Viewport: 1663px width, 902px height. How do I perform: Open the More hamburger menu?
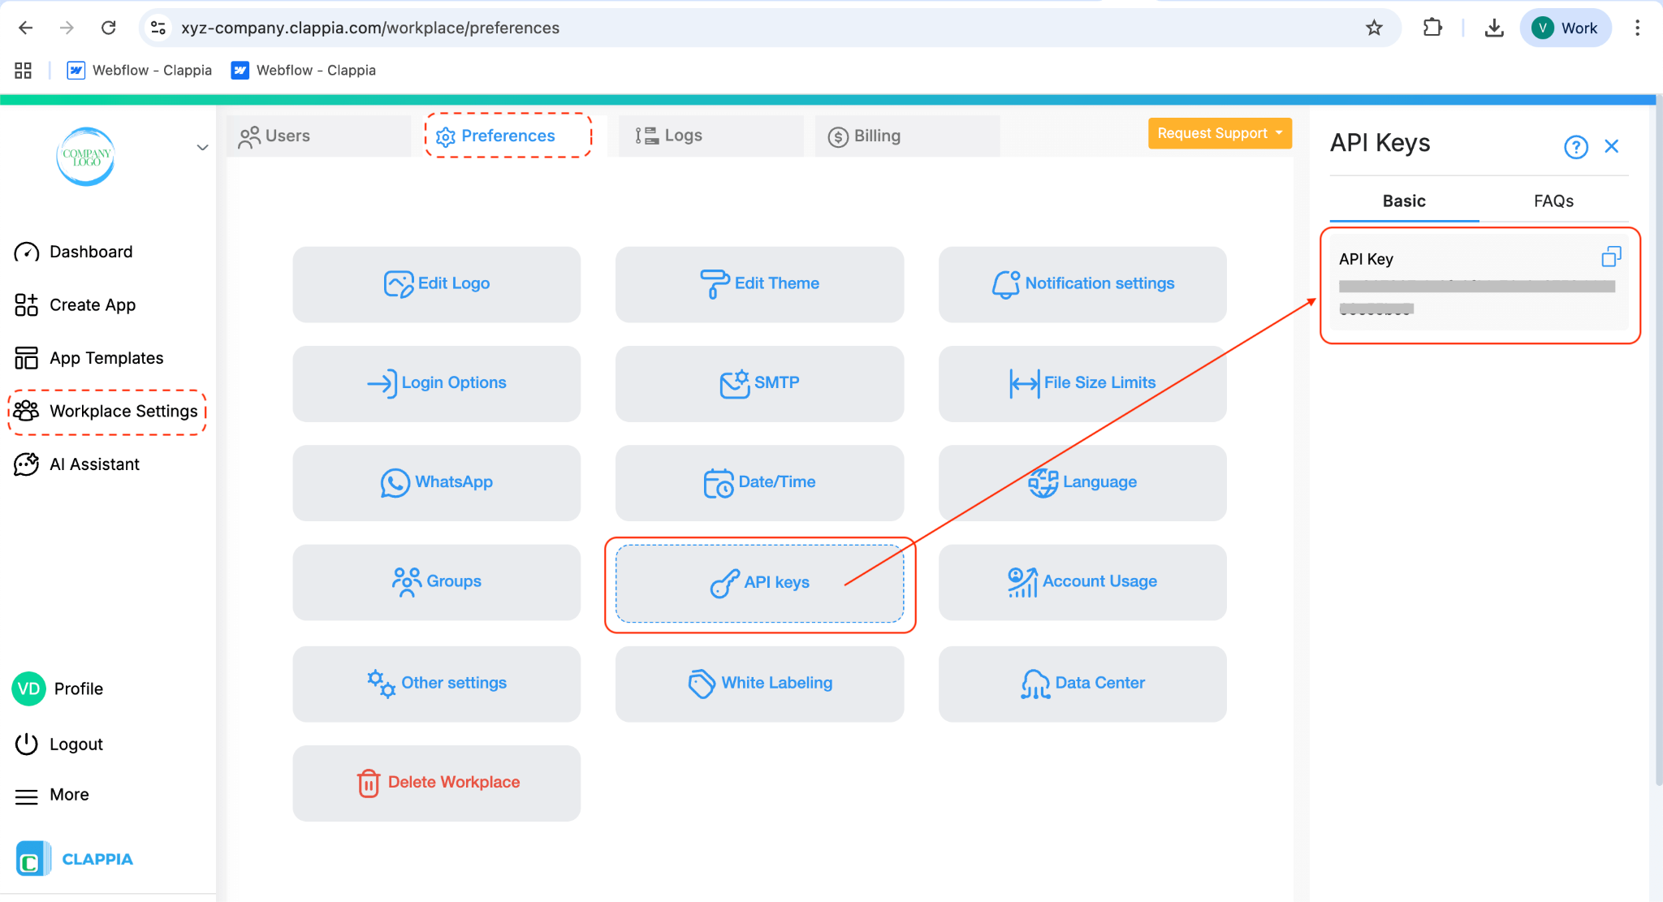click(27, 796)
